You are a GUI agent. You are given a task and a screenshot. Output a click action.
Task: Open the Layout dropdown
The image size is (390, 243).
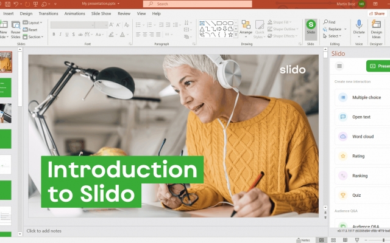32,22
